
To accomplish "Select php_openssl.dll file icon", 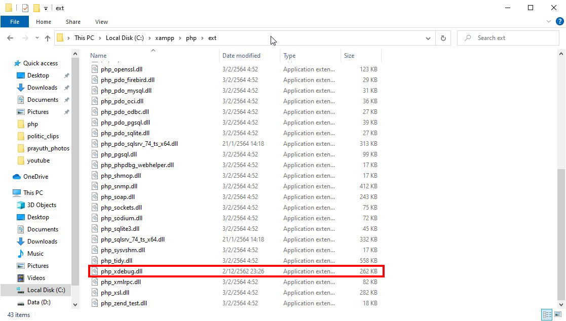I will (95, 69).
